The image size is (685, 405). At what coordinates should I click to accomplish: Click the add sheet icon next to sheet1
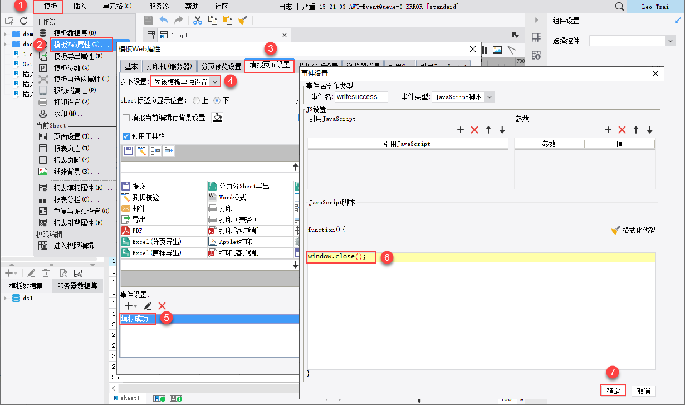[x=159, y=398]
